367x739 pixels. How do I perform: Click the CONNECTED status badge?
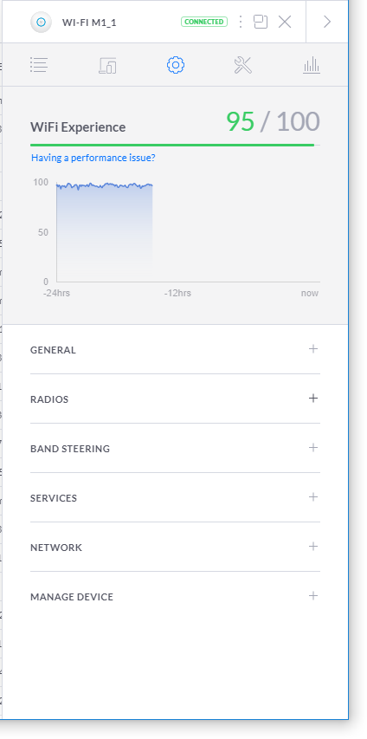(204, 22)
